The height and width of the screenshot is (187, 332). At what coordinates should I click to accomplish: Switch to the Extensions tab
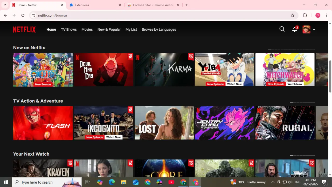(x=95, y=5)
